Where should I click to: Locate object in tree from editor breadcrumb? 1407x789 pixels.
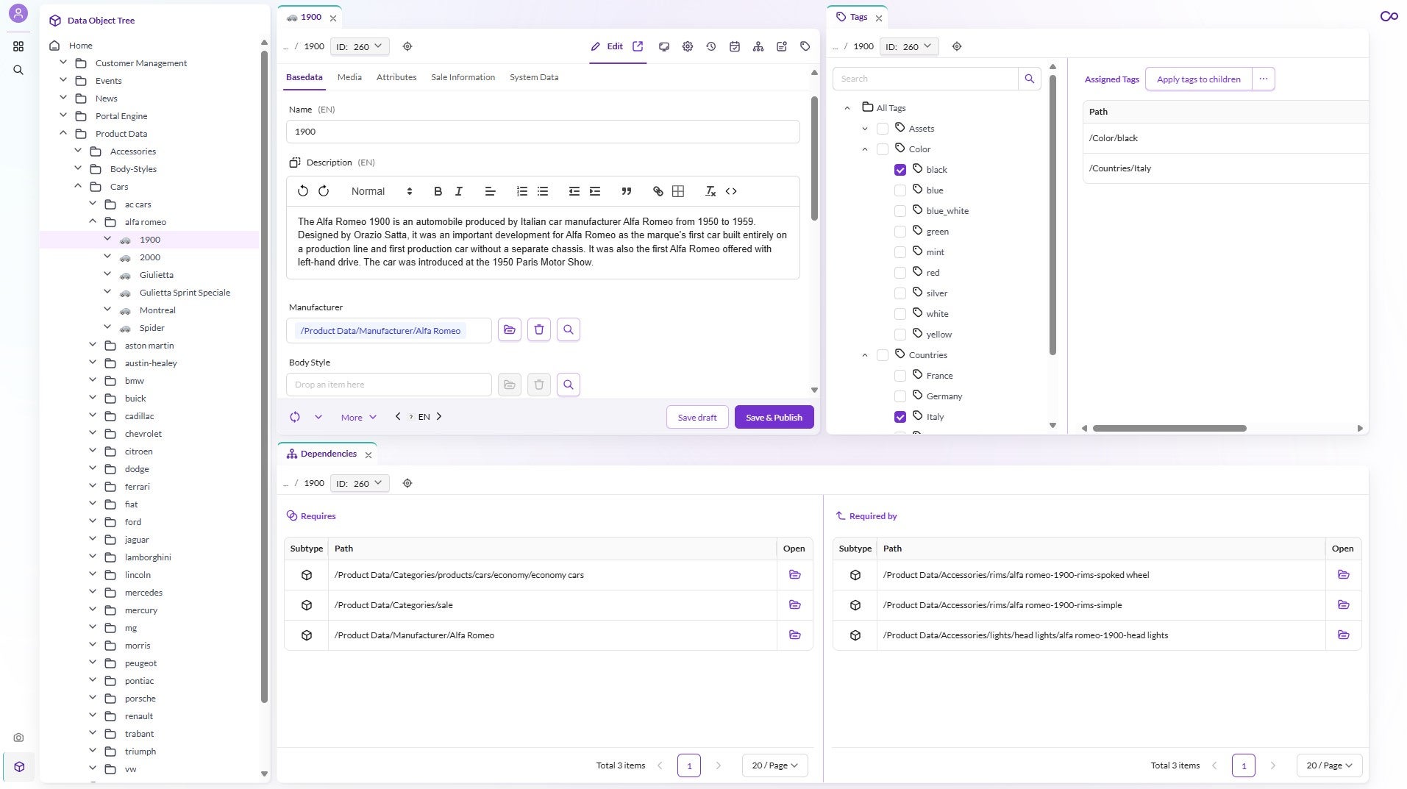tap(407, 46)
